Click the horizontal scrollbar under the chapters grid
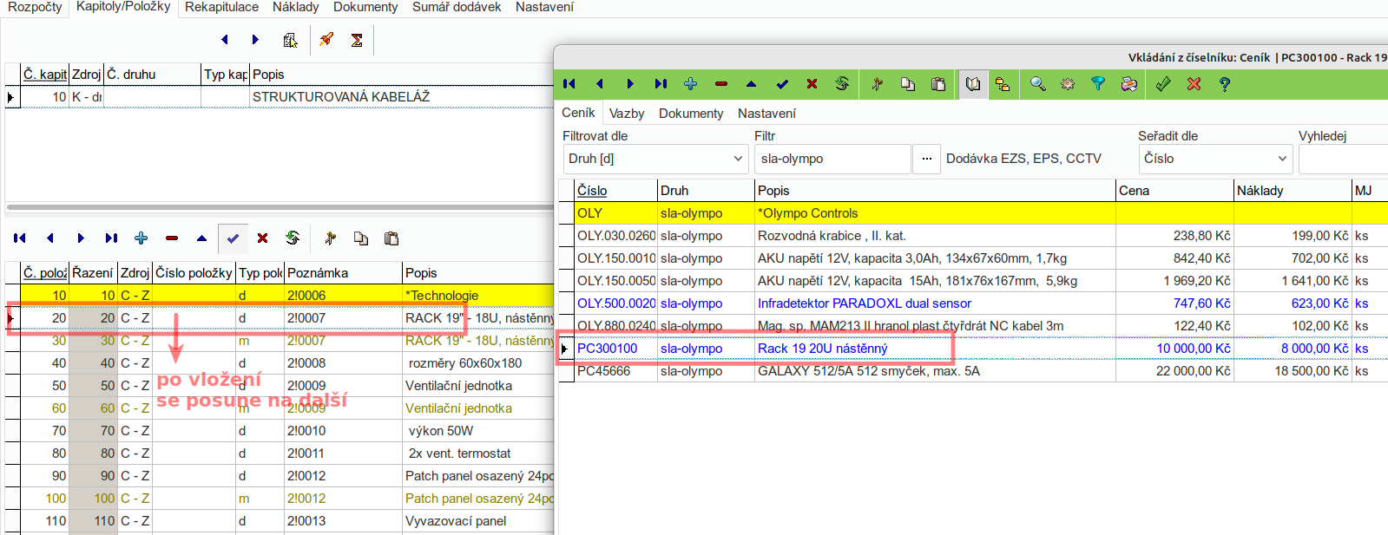 click(x=278, y=207)
